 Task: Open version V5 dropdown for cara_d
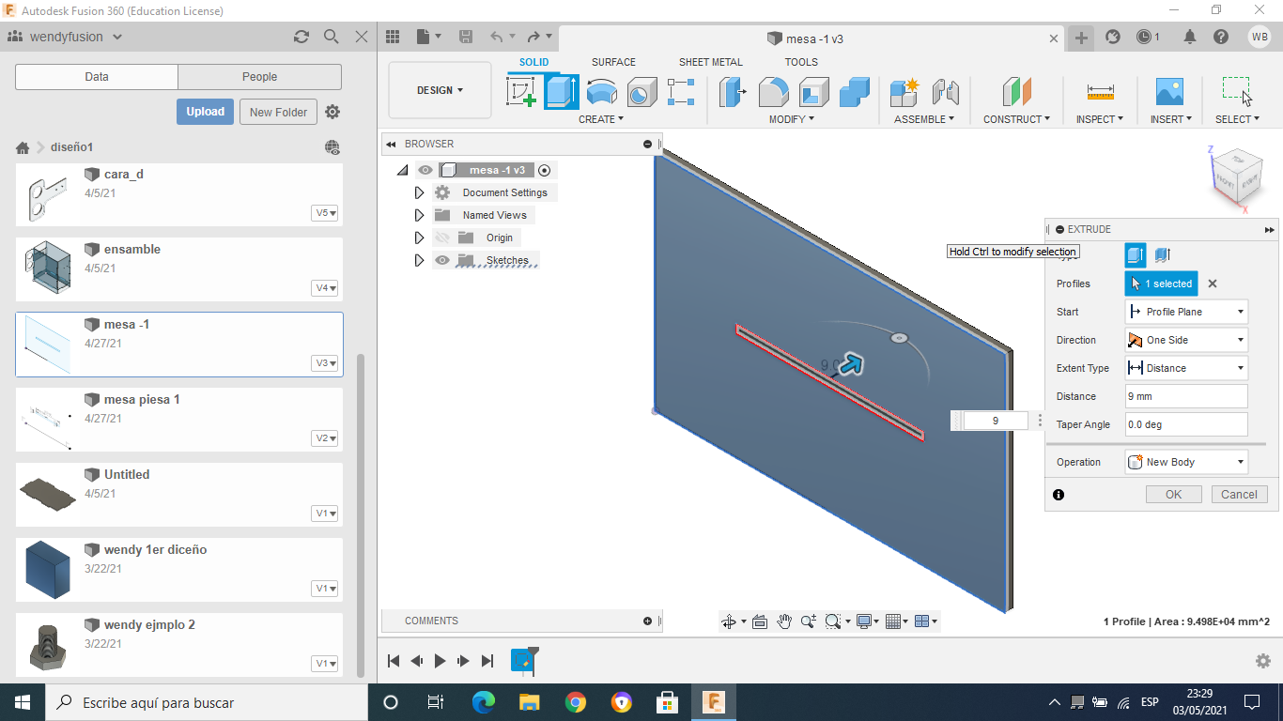point(325,213)
